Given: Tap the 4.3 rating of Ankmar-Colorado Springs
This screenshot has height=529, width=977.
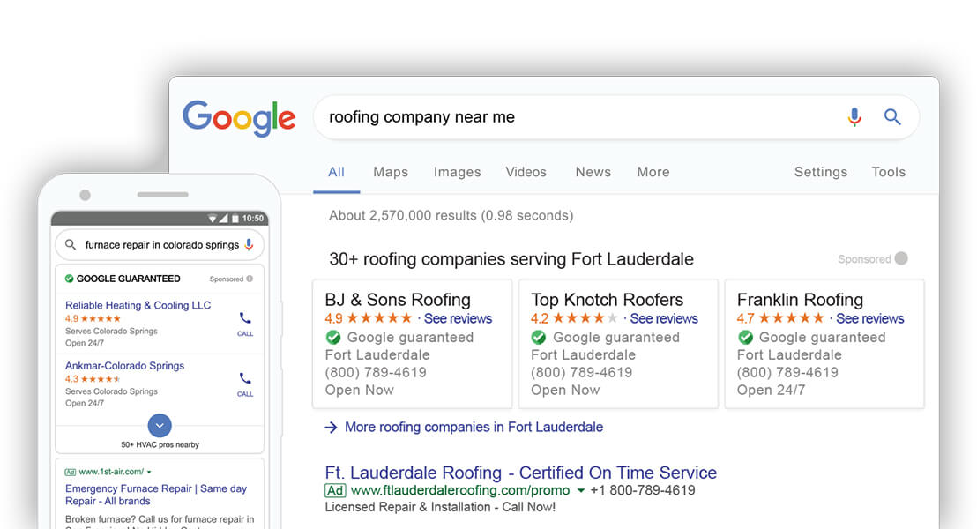Looking at the screenshot, I should [93, 379].
